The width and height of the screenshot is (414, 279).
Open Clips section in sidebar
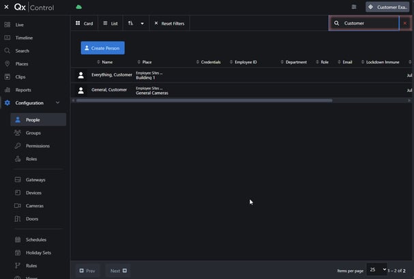pyautogui.click(x=20, y=77)
